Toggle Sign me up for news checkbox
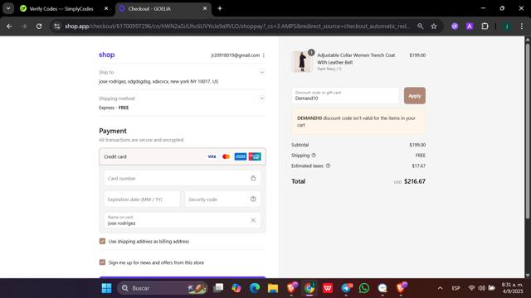531x298 pixels. click(102, 262)
